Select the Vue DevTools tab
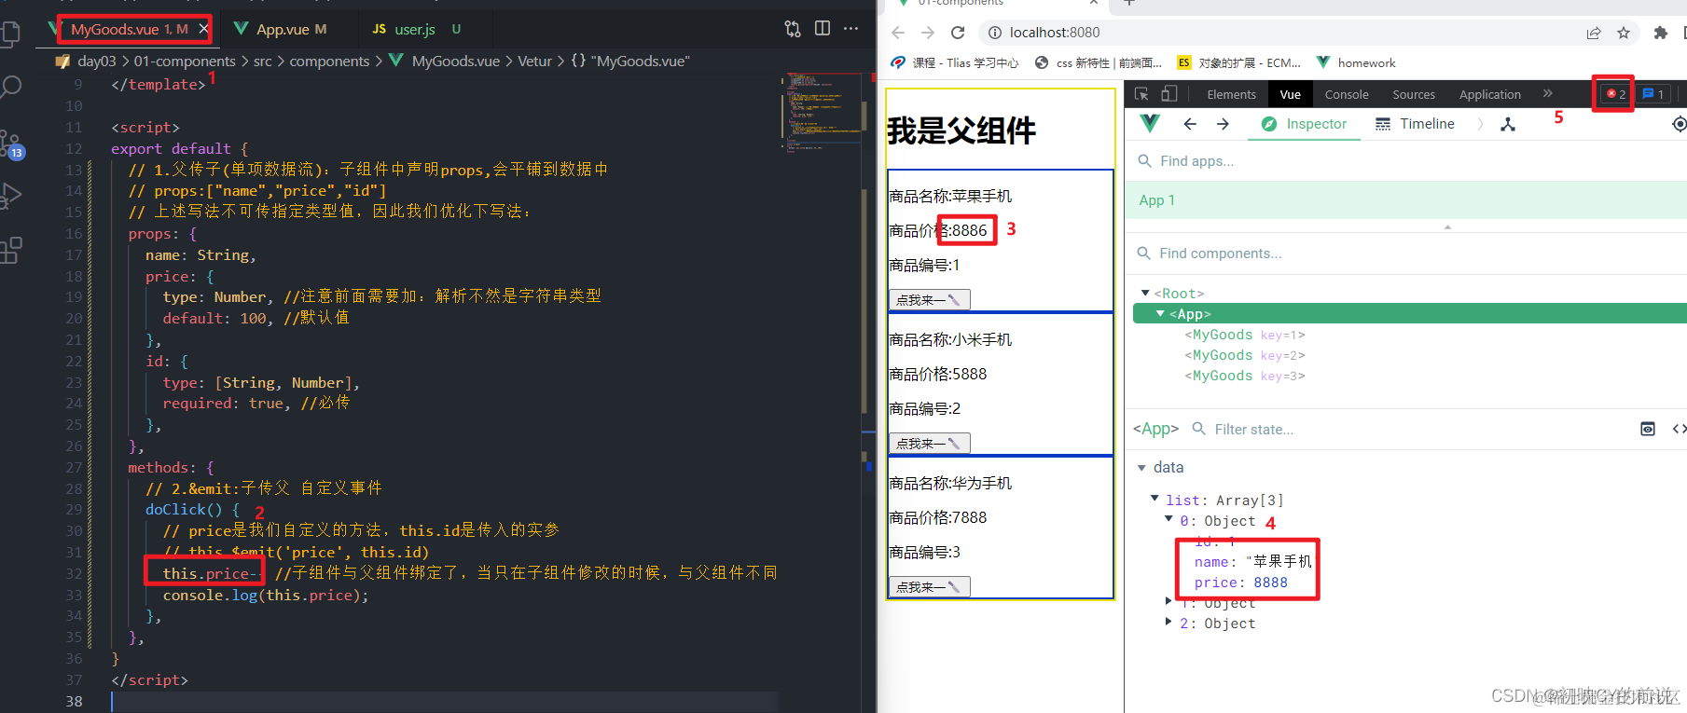The width and height of the screenshot is (1687, 713). coord(1291,94)
